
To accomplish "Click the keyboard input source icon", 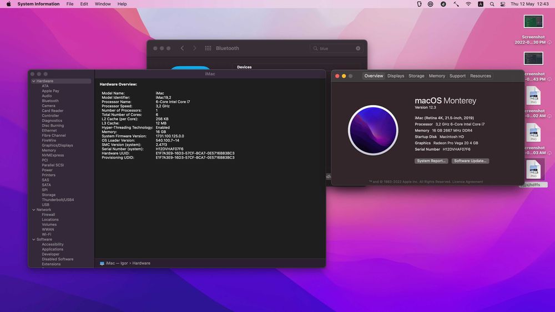I will (481, 4).
